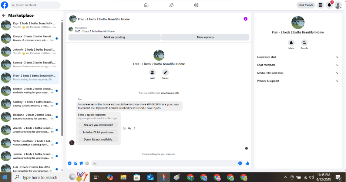Open the apps grid menu icon
This screenshot has width=346, height=182.
pyautogui.click(x=320, y=5)
